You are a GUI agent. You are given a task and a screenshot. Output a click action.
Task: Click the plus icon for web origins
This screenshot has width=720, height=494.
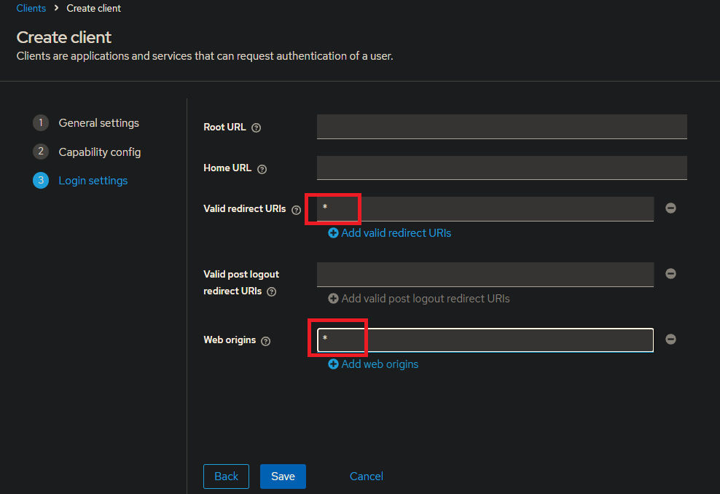[333, 364]
